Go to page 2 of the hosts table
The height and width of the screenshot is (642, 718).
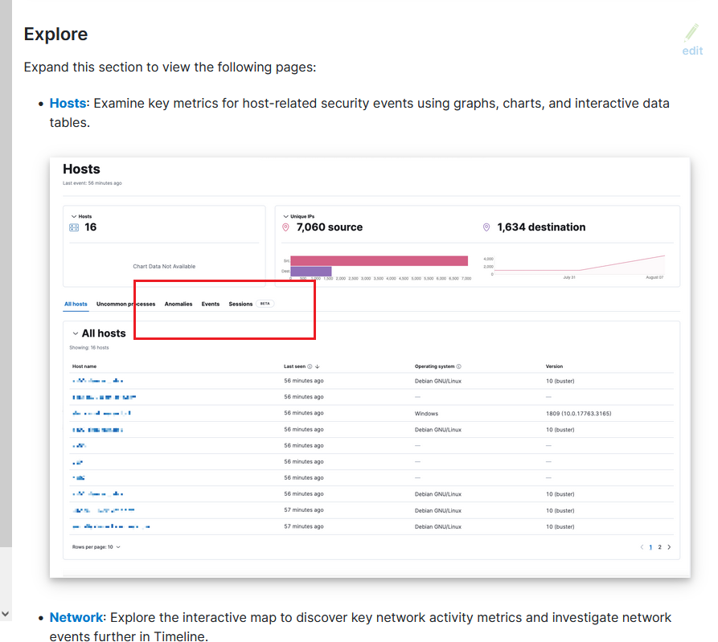click(x=659, y=546)
